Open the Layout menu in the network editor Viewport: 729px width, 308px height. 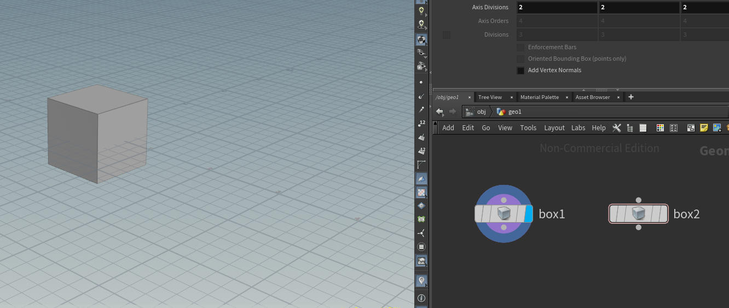(554, 127)
